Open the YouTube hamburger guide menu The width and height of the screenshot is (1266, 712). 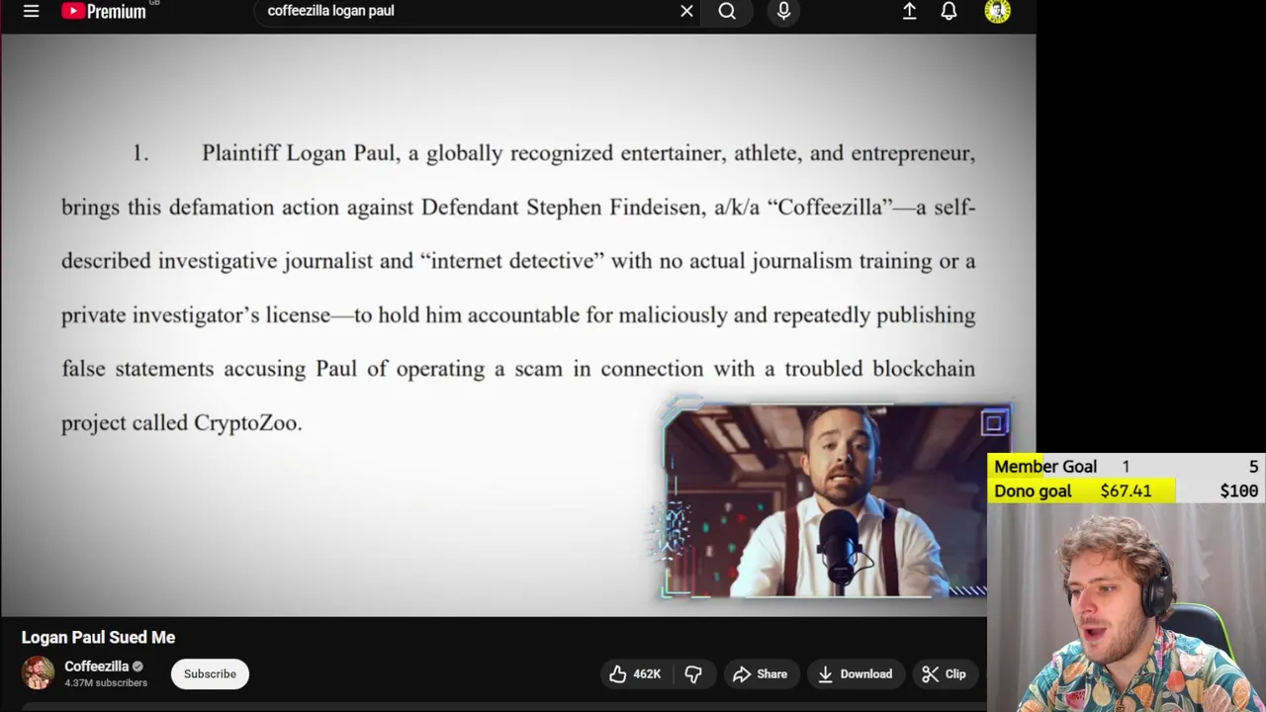(31, 11)
